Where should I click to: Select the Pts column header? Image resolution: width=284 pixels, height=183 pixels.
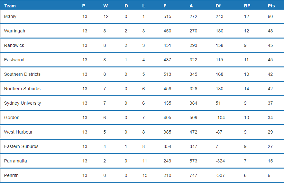click(x=271, y=6)
